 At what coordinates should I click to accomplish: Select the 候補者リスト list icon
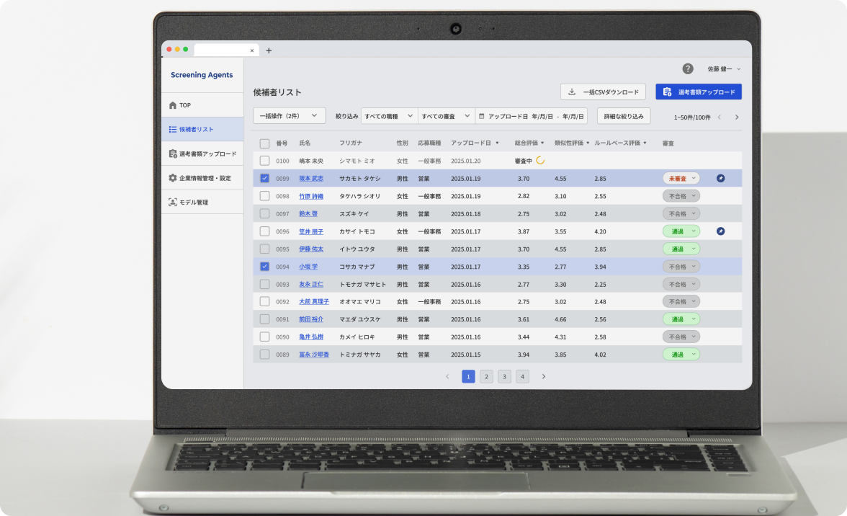pyautogui.click(x=173, y=130)
